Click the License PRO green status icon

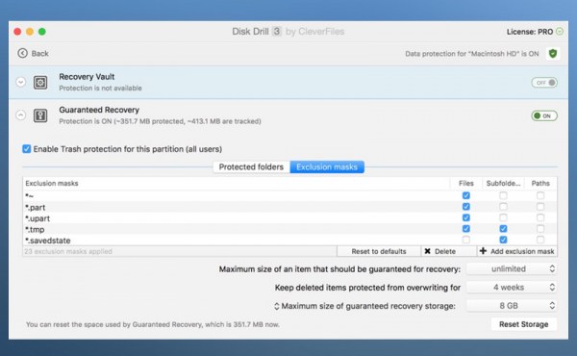click(560, 32)
